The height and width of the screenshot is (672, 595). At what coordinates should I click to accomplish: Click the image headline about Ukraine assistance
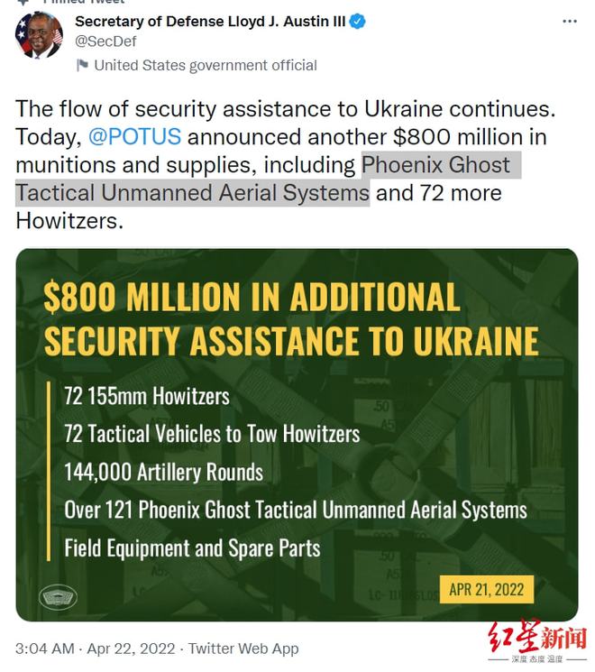pyautogui.click(x=291, y=318)
